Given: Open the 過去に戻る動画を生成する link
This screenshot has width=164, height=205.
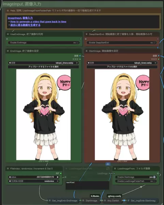Looking at the screenshot, I should pyautogui.click(x=25, y=25).
